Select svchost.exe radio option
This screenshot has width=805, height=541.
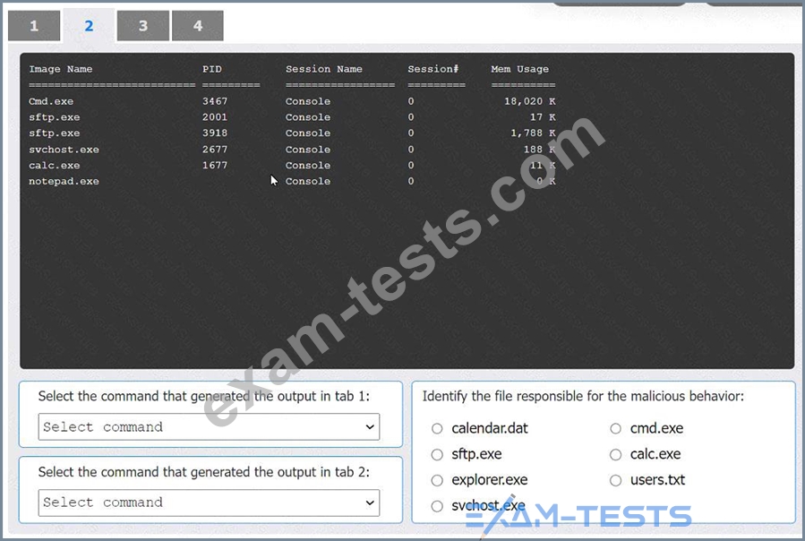pos(437,506)
